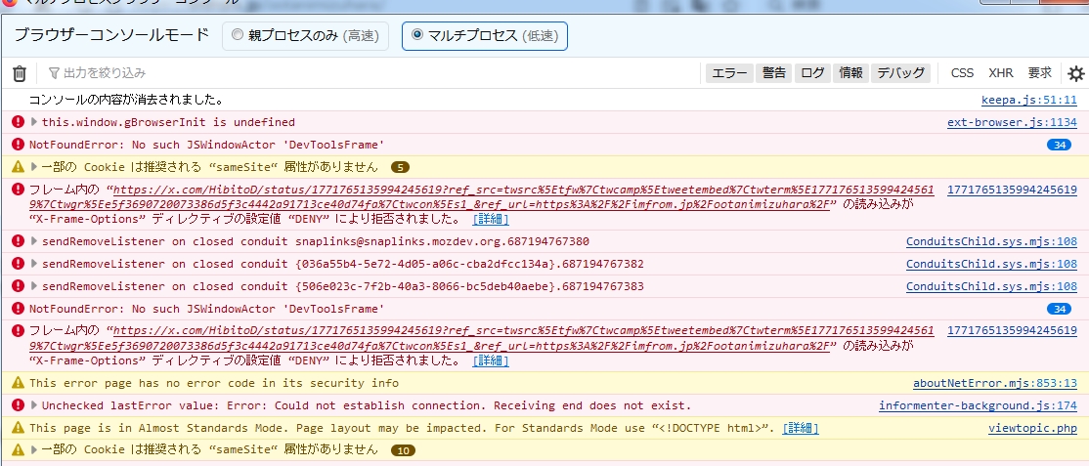Toggle the 警告 filter button
1089x466 pixels.
tap(774, 73)
